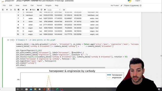Screen dimensions: 162x91
Task: Open the Widgets menu
Action: click(x=48, y=6)
